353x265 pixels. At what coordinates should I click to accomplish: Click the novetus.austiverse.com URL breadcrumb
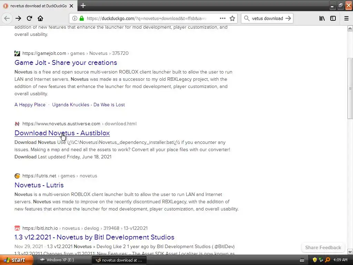click(79, 124)
